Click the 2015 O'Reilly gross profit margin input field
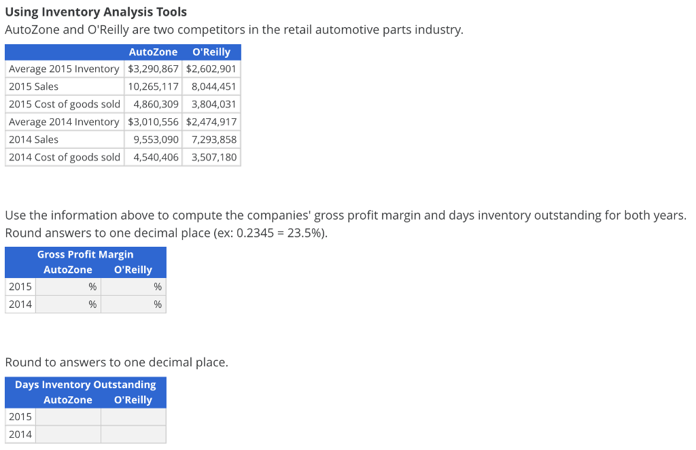This screenshot has height=450, width=696. click(133, 286)
